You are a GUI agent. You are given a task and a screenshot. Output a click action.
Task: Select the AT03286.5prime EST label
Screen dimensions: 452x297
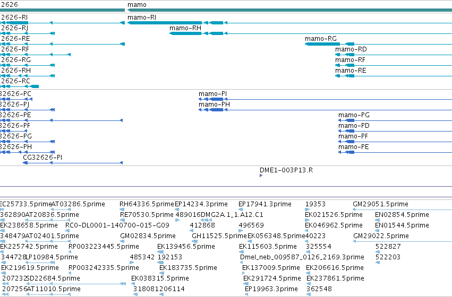(78, 204)
